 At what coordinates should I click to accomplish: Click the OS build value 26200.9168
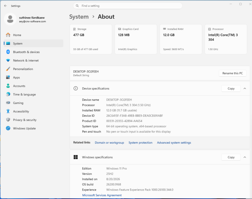113,184
